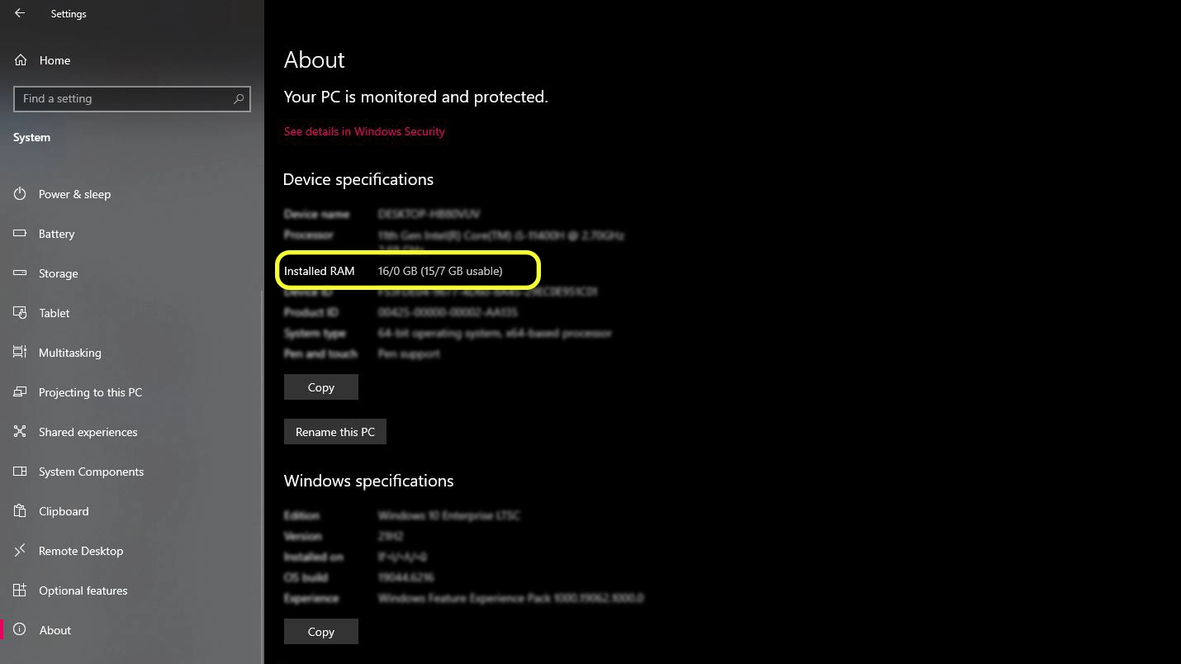The image size is (1181, 664).
Task: Click the Power & sleep icon
Action: 21,194
